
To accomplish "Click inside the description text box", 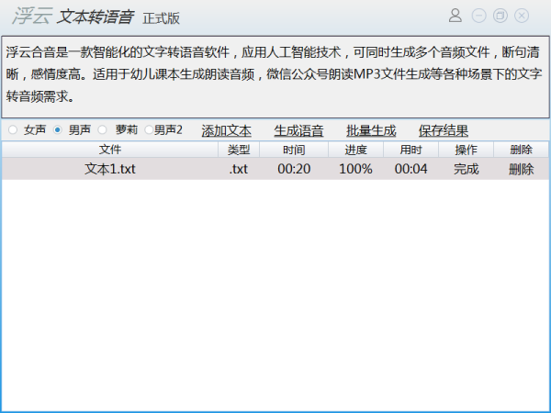I will [x=275, y=76].
